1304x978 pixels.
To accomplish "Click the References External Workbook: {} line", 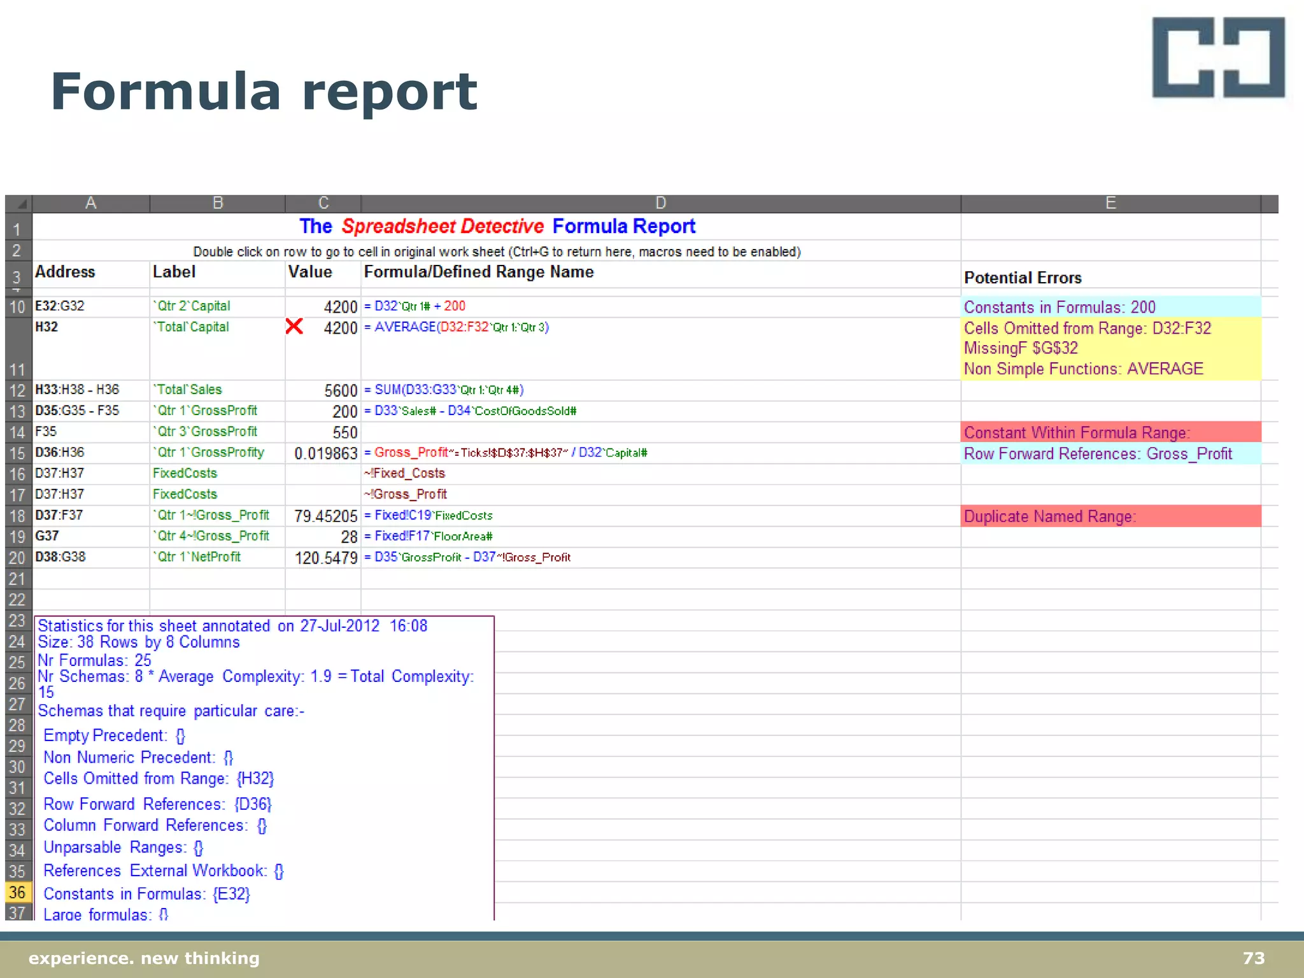I will click(x=164, y=871).
